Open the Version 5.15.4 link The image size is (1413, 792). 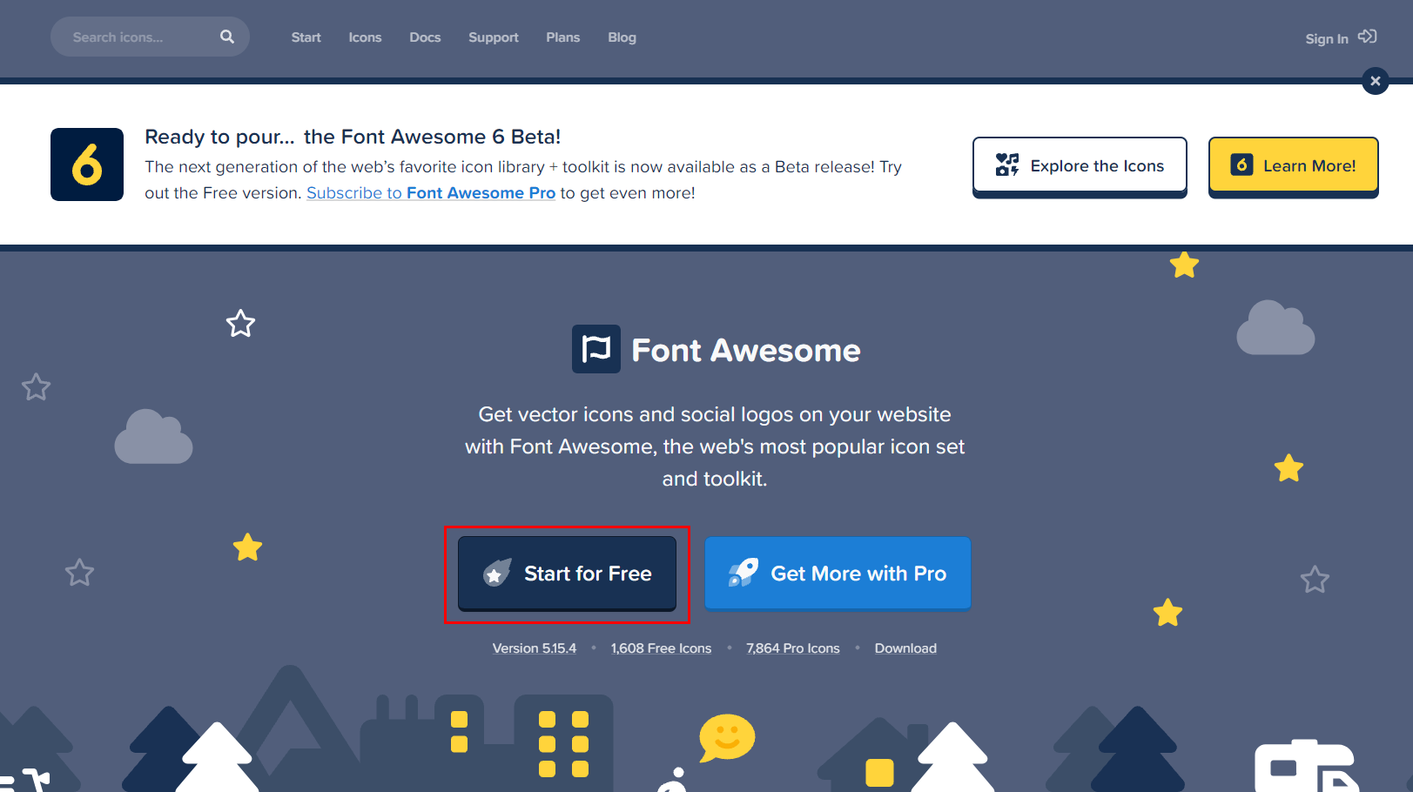(535, 648)
